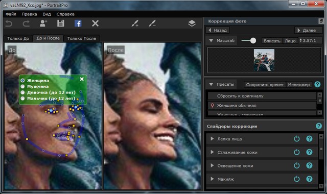Screen dimensions: 327x194
Task: Select Женщина обычная preset
Action: [262, 106]
